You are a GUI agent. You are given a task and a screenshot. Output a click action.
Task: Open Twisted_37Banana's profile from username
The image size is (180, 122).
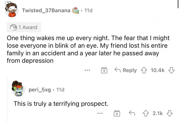(x=46, y=11)
